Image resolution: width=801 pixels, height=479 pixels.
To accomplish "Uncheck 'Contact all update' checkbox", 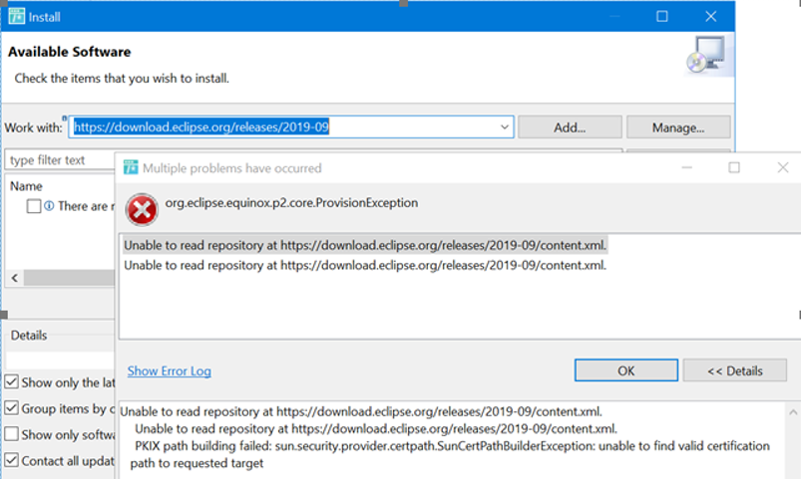I will click(12, 460).
